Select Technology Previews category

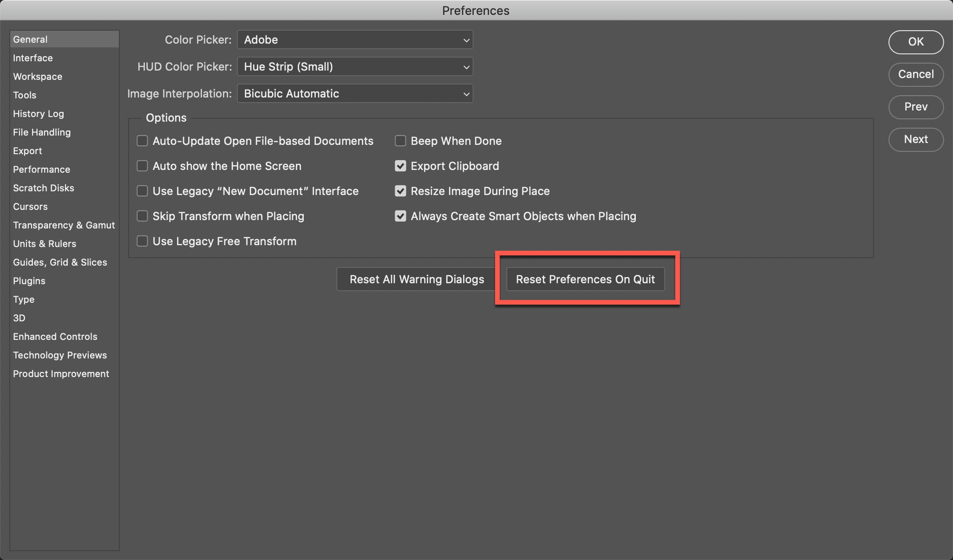point(60,355)
